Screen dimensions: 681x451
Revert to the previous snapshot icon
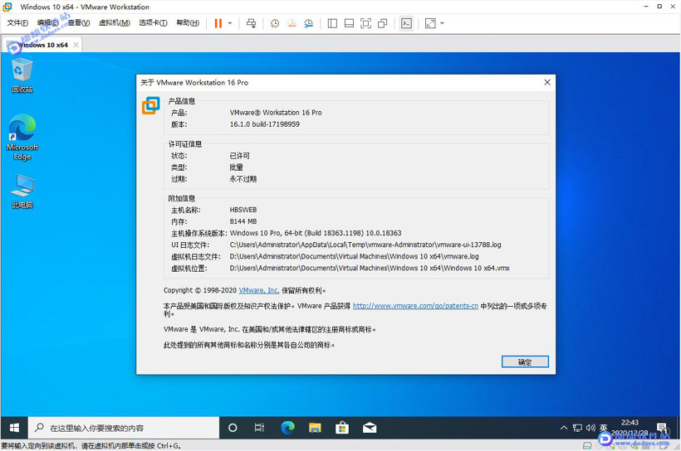pyautogui.click(x=292, y=23)
